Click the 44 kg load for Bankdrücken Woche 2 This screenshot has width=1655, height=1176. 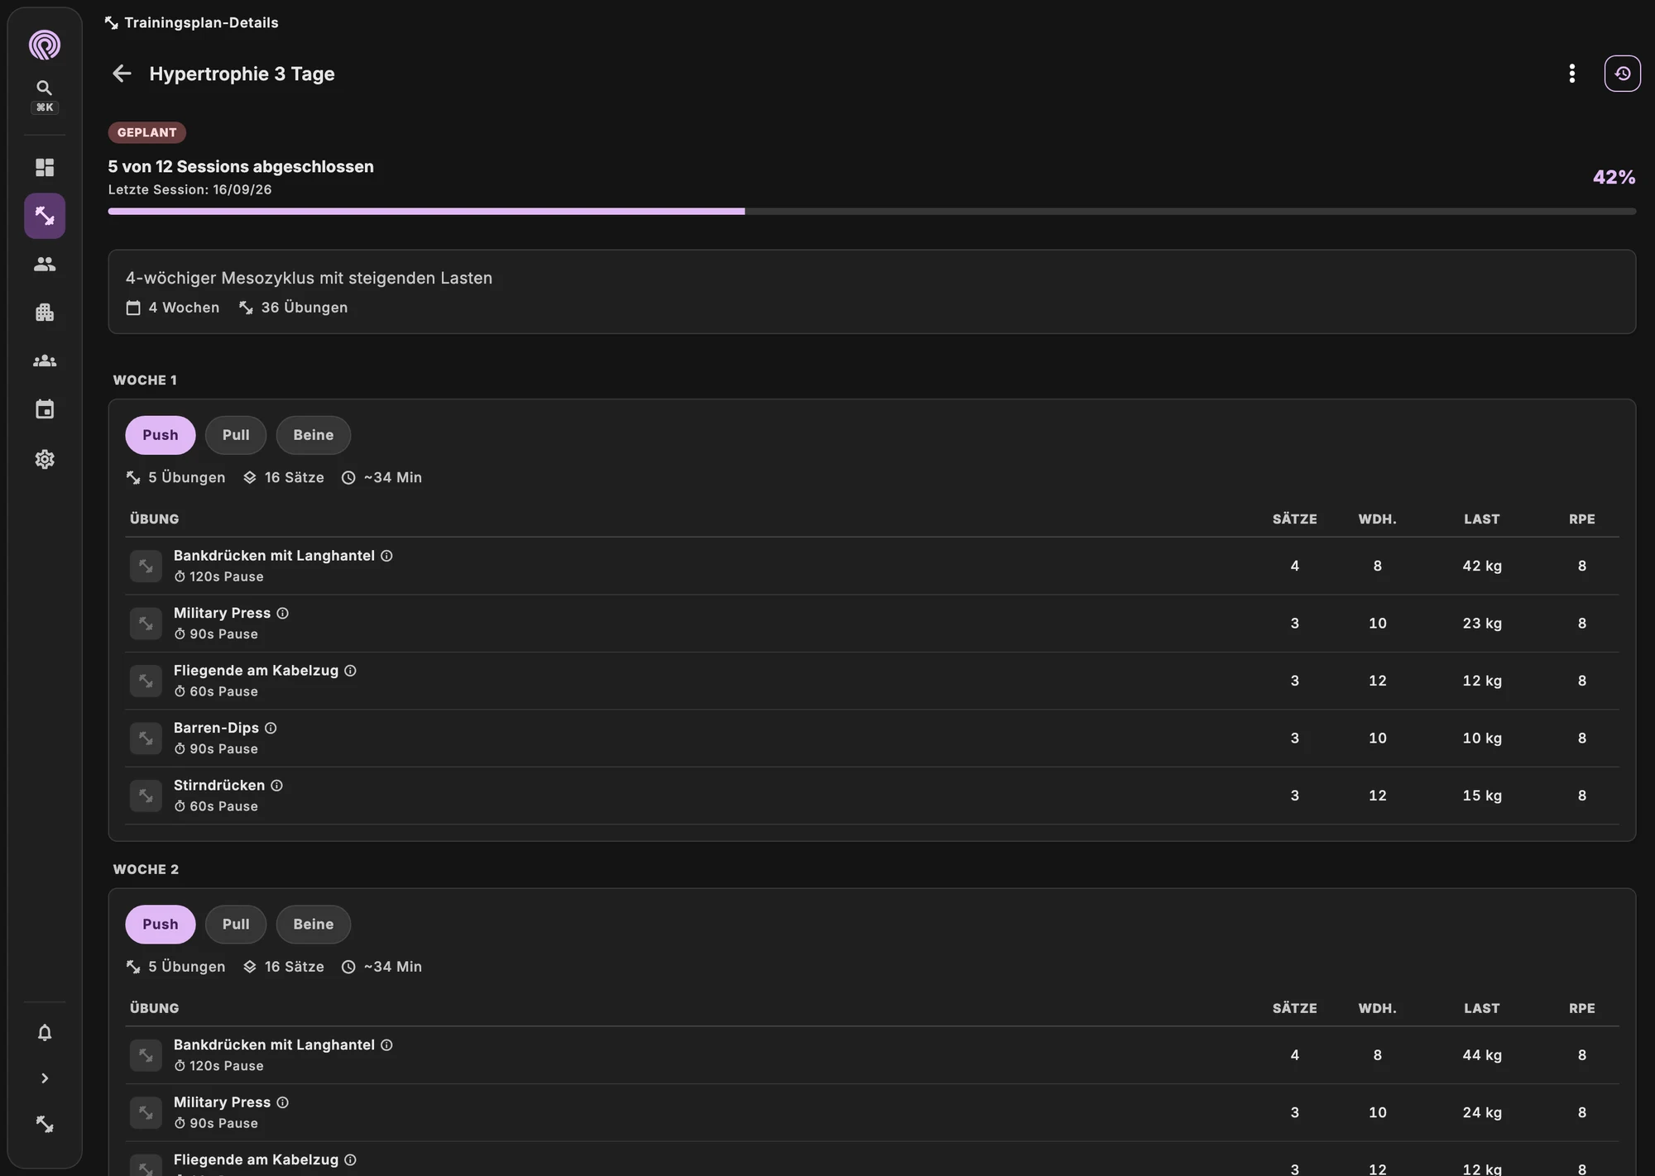tap(1481, 1055)
